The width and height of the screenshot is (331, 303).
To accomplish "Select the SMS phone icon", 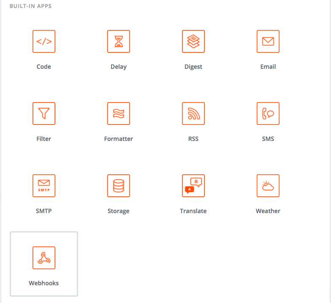I will tap(268, 114).
